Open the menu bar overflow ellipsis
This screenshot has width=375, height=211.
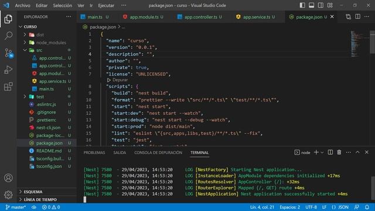tap(124, 5)
